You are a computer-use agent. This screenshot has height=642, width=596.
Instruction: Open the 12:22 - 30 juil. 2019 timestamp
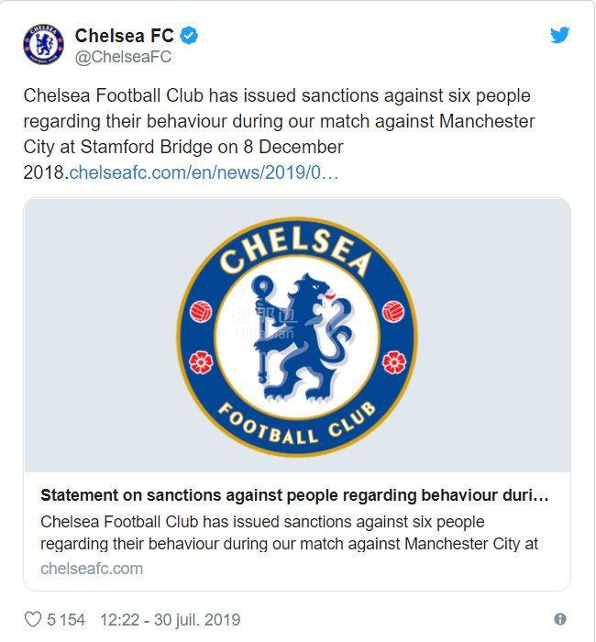pyautogui.click(x=170, y=620)
